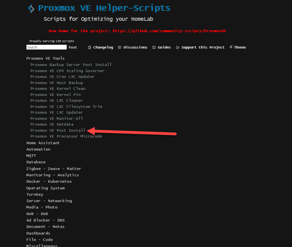
Task: Expand the Home Assistant category
Action: tap(43, 143)
